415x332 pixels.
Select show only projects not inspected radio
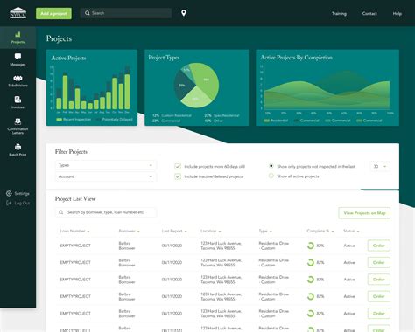coord(271,166)
